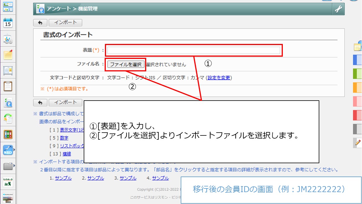
Task: Open the colored binders icon in sidebar
Action: click(8, 134)
